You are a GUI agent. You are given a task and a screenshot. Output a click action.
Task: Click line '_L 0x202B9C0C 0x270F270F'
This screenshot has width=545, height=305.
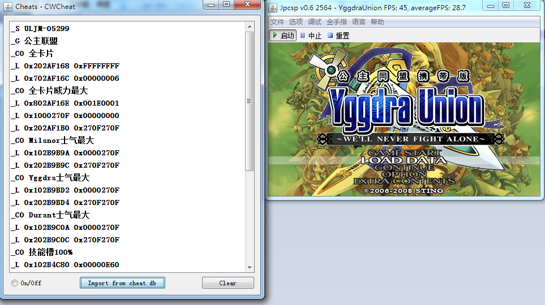tap(65, 240)
